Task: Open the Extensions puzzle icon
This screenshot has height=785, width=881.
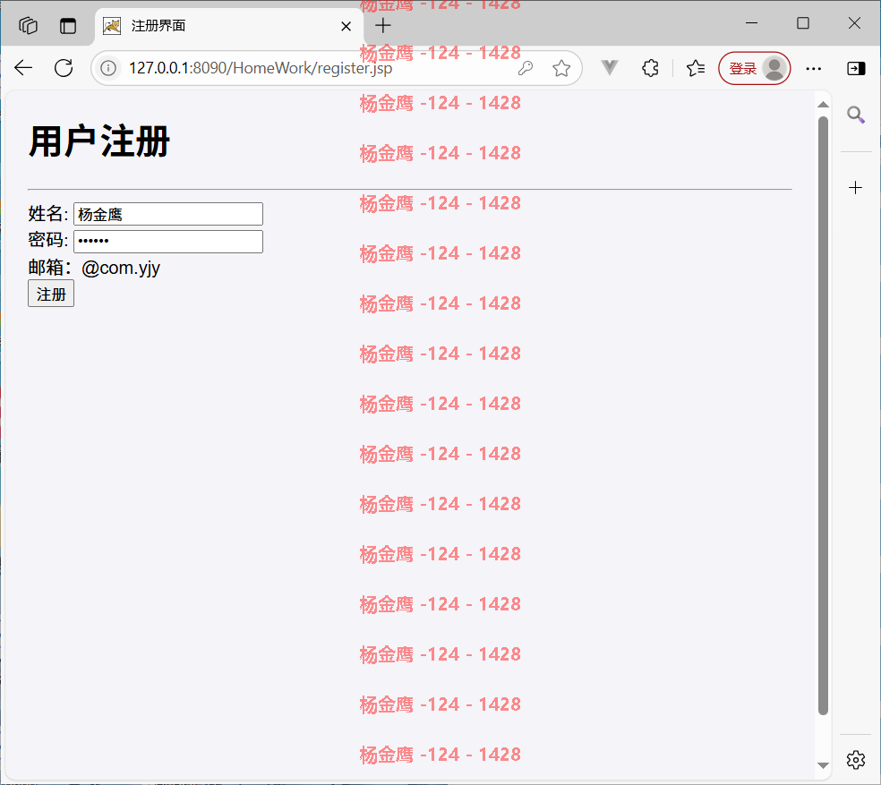Action: [x=650, y=68]
